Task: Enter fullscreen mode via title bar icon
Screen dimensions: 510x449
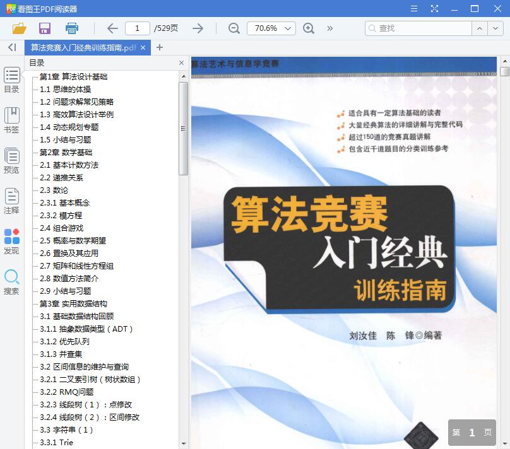Action: [x=434, y=8]
